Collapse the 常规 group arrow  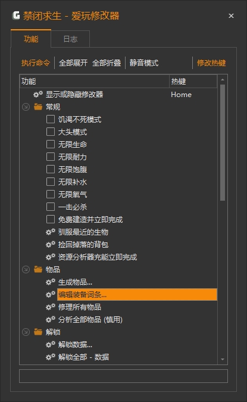pyautogui.click(x=26, y=107)
